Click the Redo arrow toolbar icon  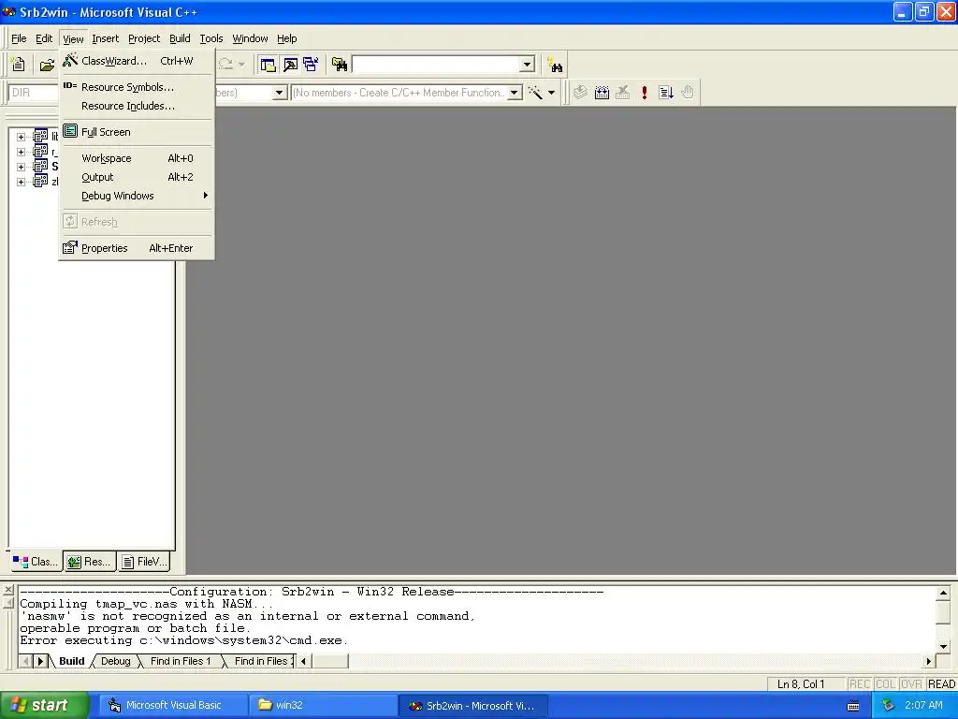click(x=225, y=65)
